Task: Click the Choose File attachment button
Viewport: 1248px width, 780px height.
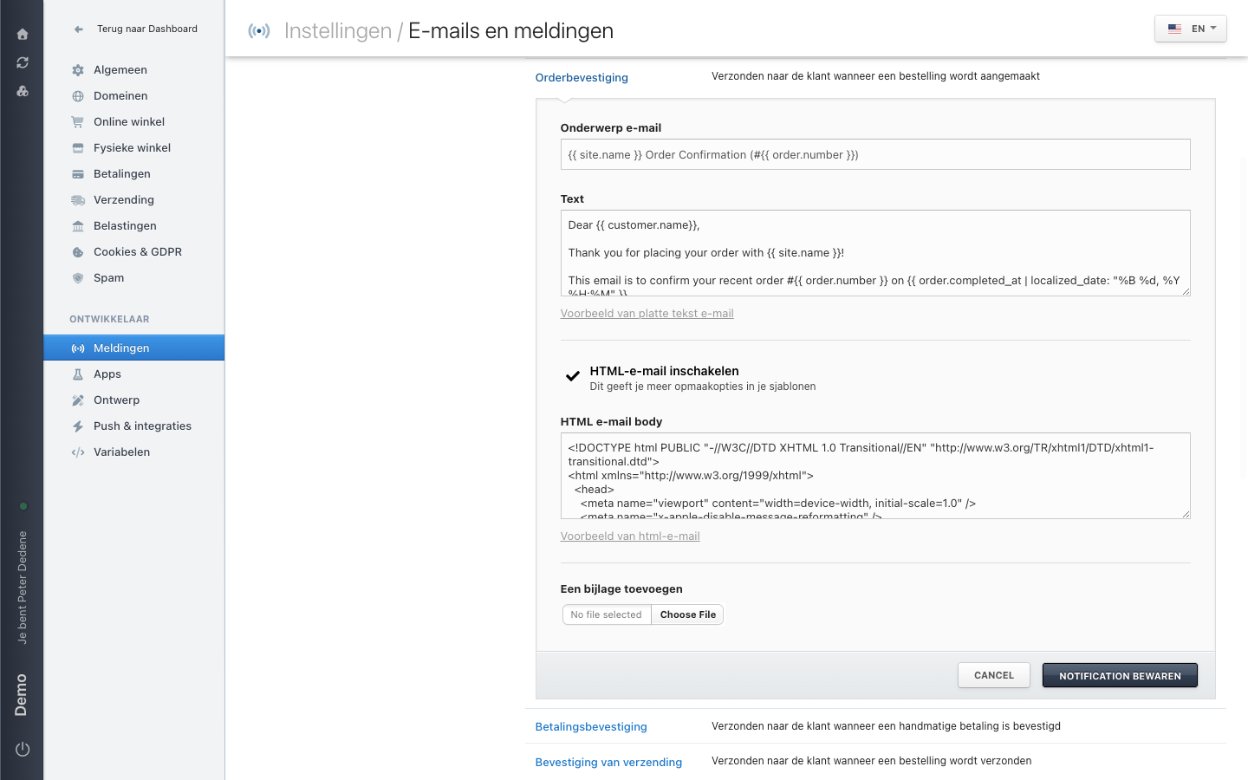Action: (x=688, y=614)
